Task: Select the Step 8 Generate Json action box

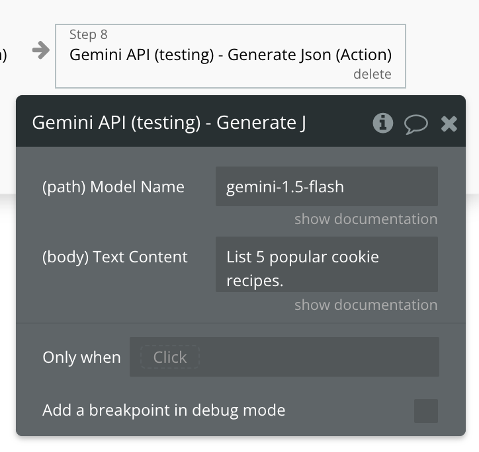Action: click(x=230, y=56)
